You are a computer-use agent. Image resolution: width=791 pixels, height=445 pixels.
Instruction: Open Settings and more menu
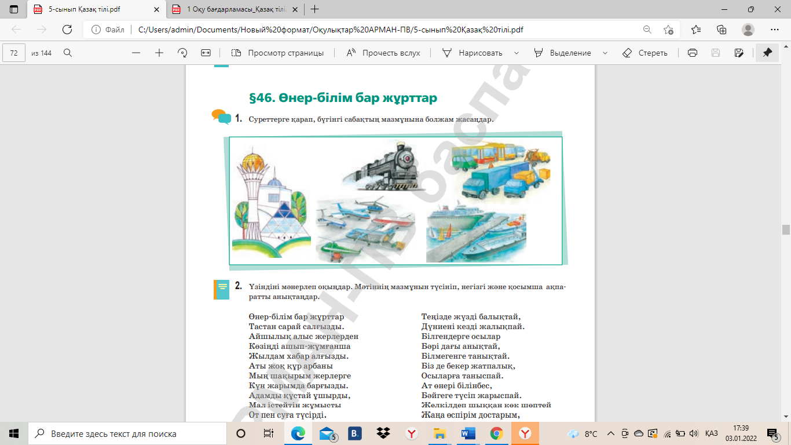[775, 30]
